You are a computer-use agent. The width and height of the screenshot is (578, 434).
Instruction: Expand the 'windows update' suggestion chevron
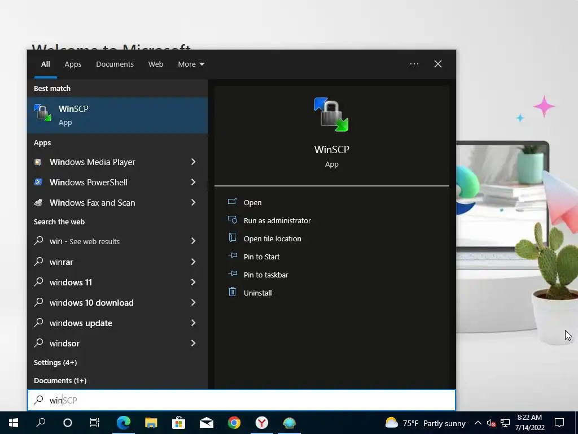(193, 323)
